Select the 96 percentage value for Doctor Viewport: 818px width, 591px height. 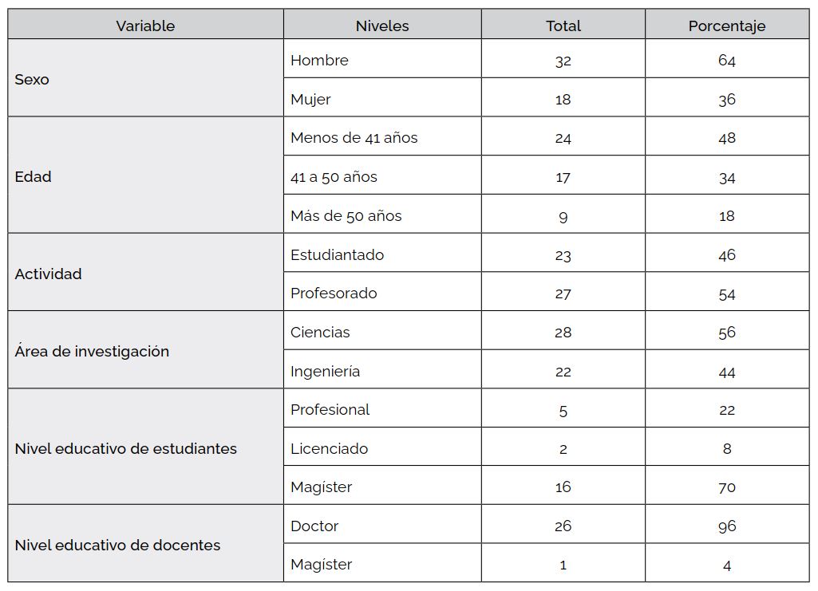coord(726,526)
